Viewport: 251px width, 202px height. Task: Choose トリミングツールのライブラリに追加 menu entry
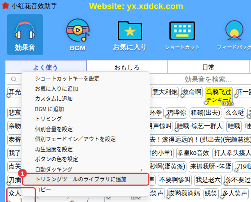point(86,179)
